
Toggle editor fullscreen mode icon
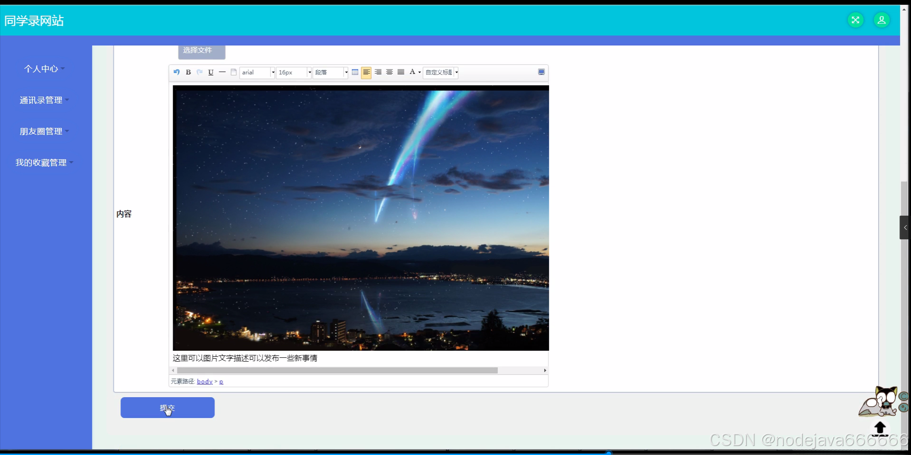(x=541, y=72)
